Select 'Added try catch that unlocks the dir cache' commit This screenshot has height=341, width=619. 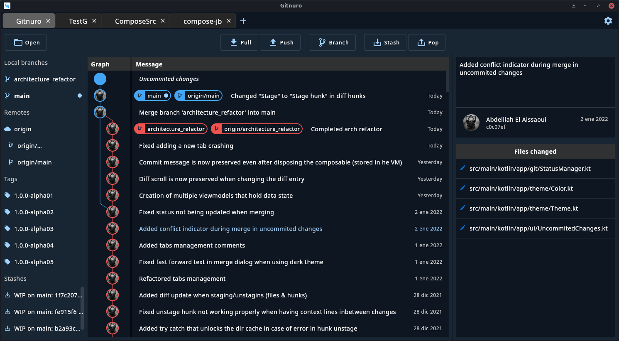[x=268, y=329]
